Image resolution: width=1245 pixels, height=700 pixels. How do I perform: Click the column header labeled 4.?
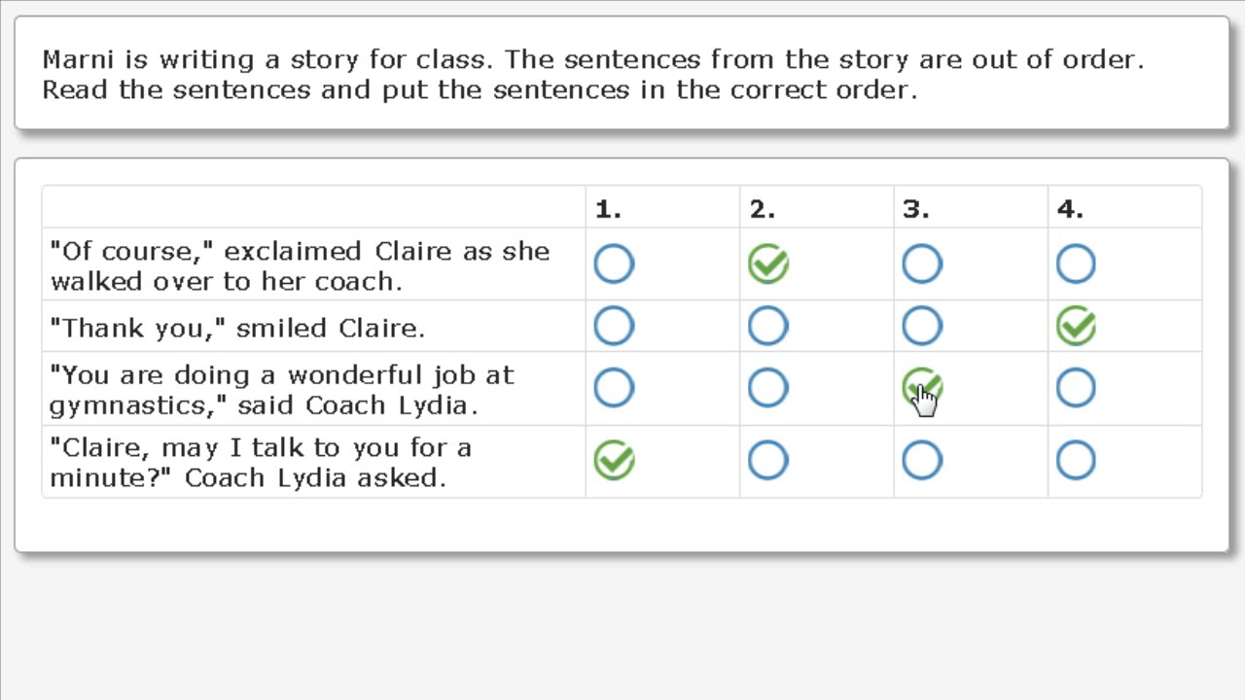pyautogui.click(x=1070, y=209)
